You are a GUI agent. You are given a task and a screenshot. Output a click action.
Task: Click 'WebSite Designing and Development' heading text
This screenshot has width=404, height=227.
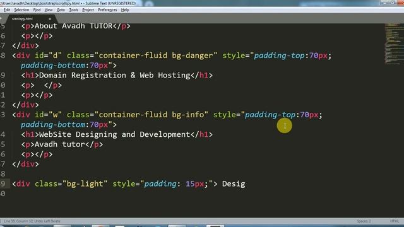pyautogui.click(x=115, y=134)
